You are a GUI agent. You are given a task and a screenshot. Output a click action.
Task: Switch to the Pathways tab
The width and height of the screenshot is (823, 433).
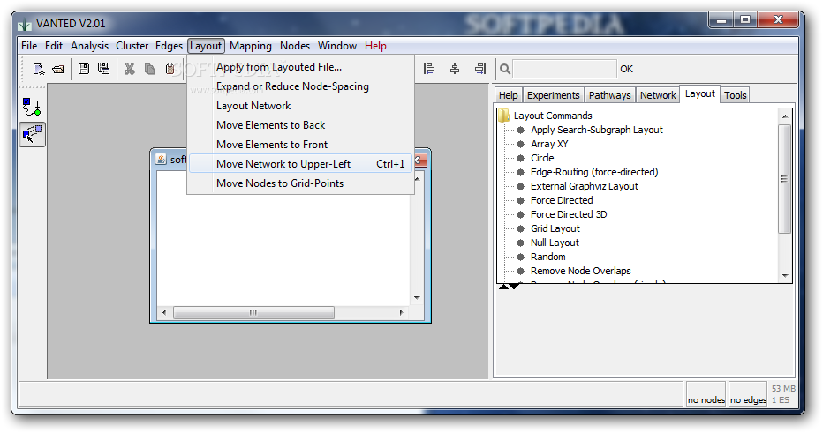[609, 95]
